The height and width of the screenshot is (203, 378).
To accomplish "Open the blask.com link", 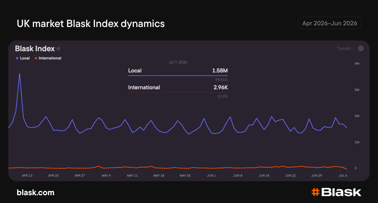I will point(36,192).
